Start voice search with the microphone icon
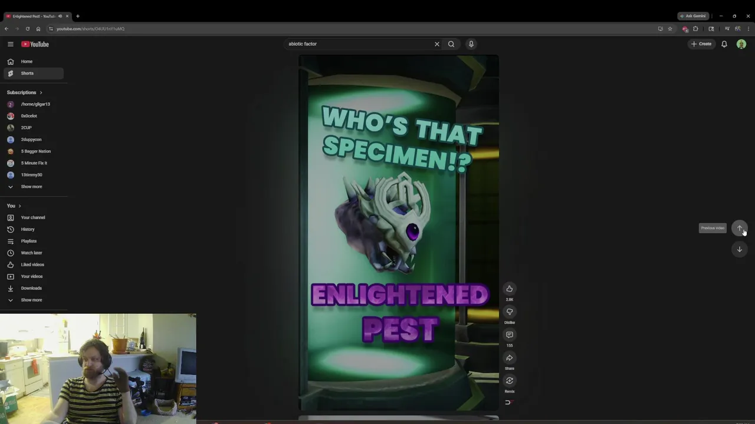The image size is (755, 424). [x=471, y=44]
